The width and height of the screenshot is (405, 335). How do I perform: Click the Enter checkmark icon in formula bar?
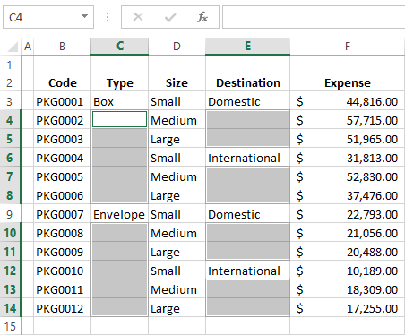click(170, 17)
